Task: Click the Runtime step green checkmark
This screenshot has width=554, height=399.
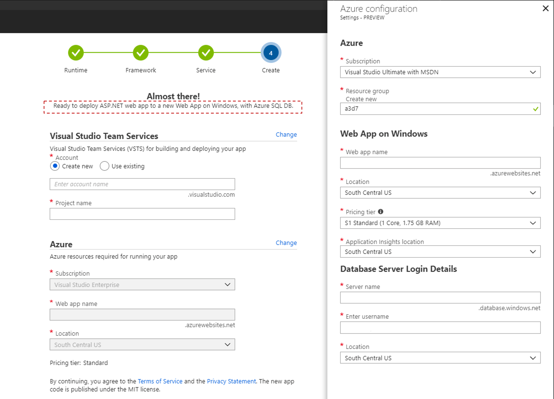Action: (x=76, y=52)
